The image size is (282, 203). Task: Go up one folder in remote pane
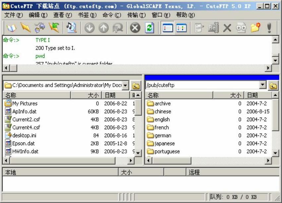click(273, 86)
